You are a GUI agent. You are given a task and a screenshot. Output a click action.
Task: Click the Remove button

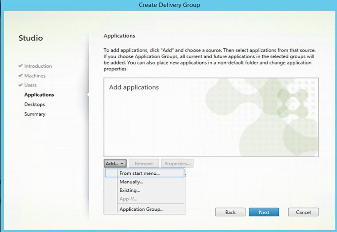coord(144,163)
